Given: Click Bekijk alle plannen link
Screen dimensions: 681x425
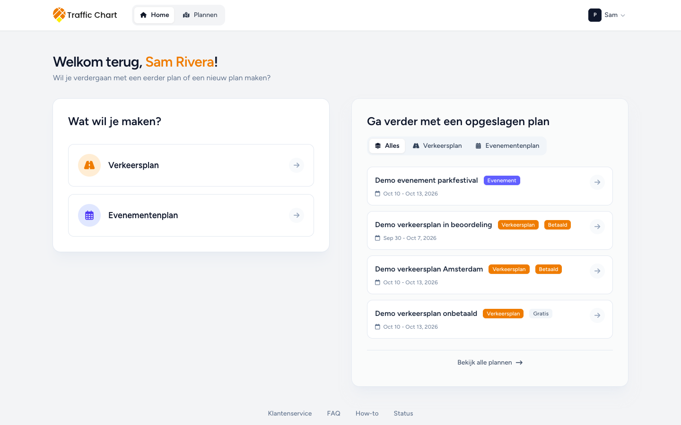Looking at the screenshot, I should pyautogui.click(x=490, y=363).
